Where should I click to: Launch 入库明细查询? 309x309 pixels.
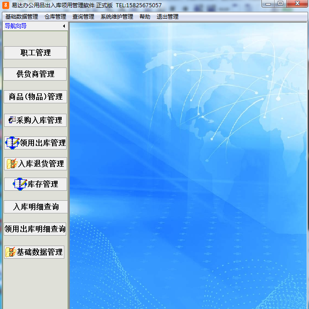coord(36,207)
